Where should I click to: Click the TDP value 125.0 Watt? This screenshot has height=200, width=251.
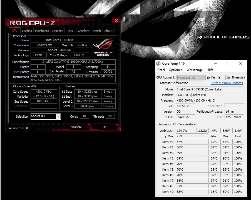pyautogui.click(x=234, y=117)
